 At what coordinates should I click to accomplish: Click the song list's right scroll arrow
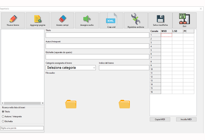(x=43, y=103)
